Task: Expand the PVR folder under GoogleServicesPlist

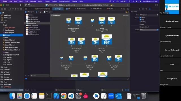Action: point(3,62)
